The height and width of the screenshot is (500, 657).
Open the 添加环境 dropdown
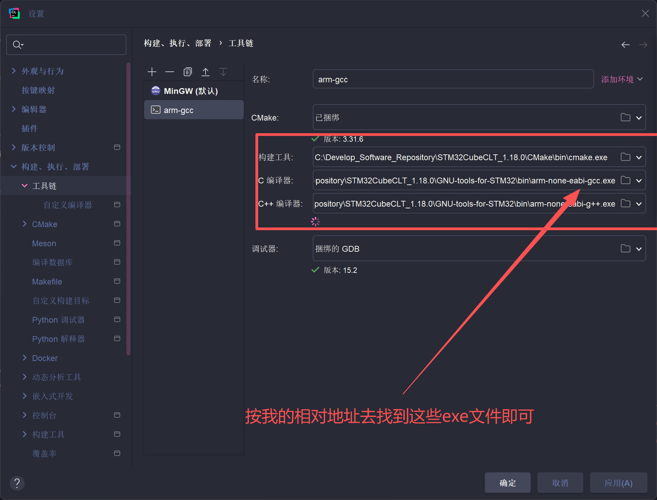(622, 79)
